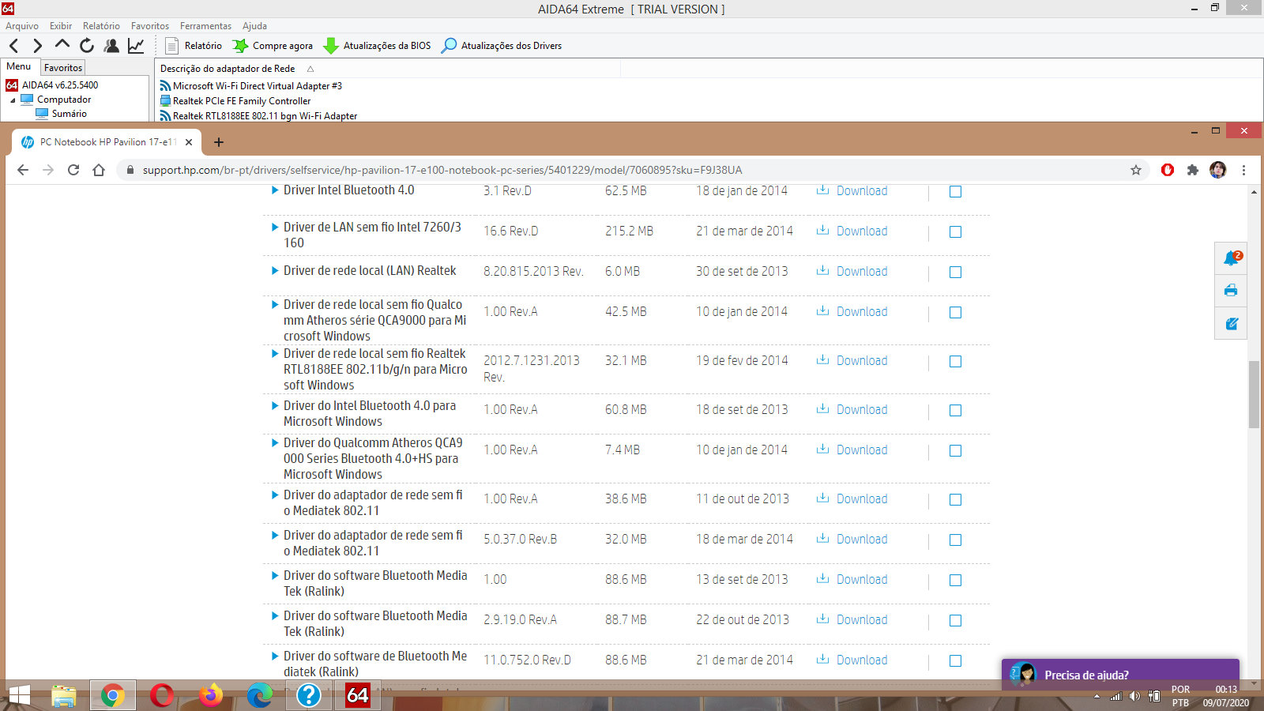Check the box for Mediatek 802.11 32.0 MB driver

point(955,540)
